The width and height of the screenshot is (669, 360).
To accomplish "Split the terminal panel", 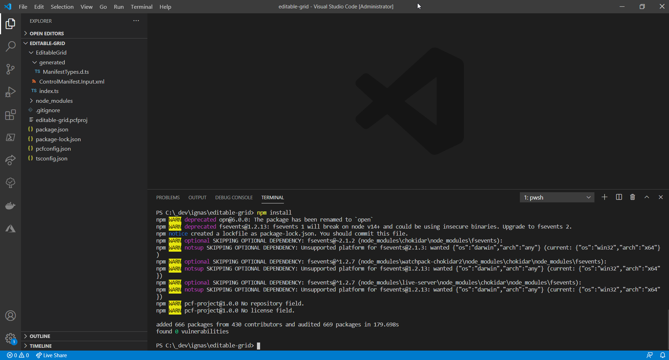I will point(619,197).
